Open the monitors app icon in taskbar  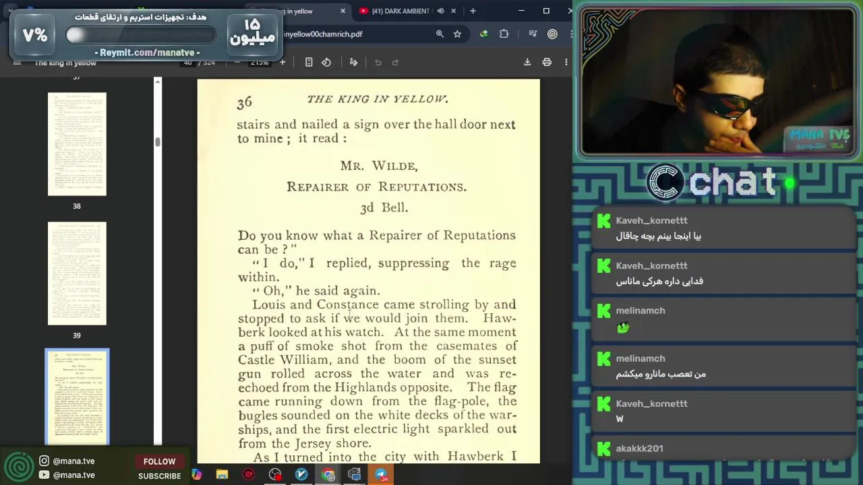[x=355, y=475]
